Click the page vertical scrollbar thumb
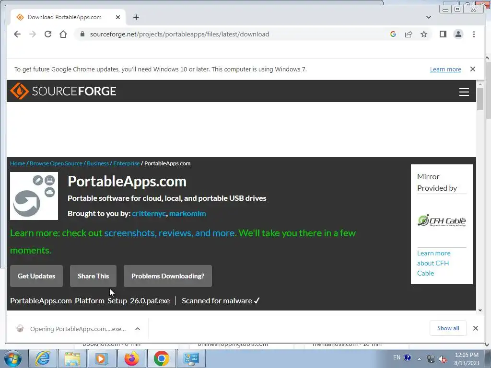This screenshot has width=491, height=368. [x=480, y=99]
